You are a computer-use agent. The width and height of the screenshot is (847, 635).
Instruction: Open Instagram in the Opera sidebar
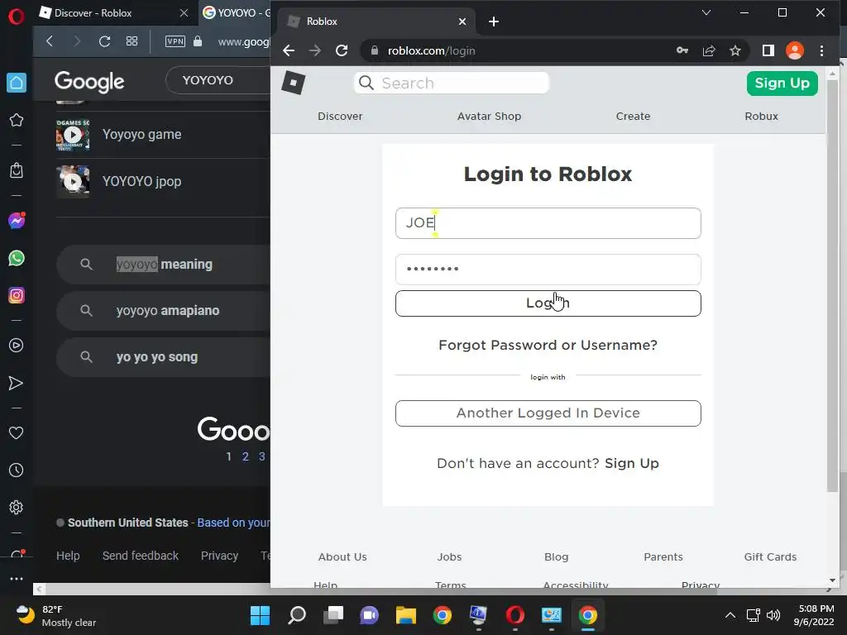pos(17,295)
